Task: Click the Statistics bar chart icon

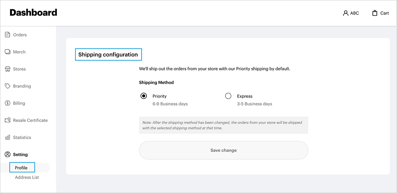Action: 7,138
